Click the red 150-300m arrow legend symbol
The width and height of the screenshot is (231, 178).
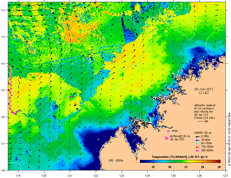[198, 147]
